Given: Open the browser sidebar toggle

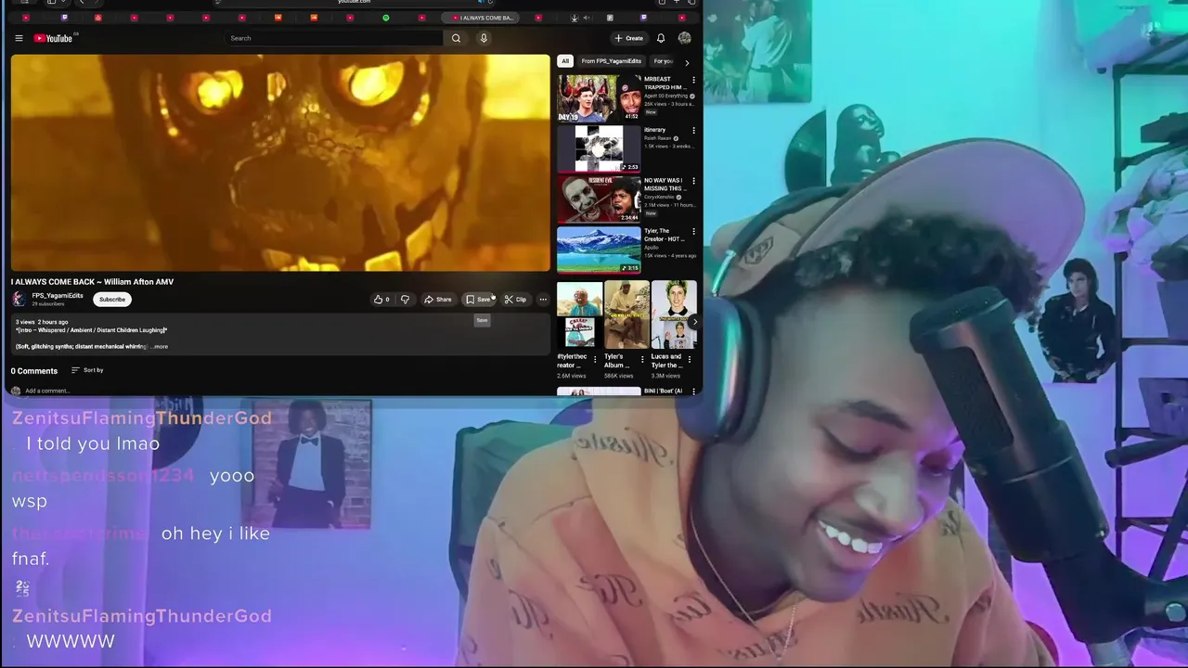Looking at the screenshot, I should click(51, 2).
